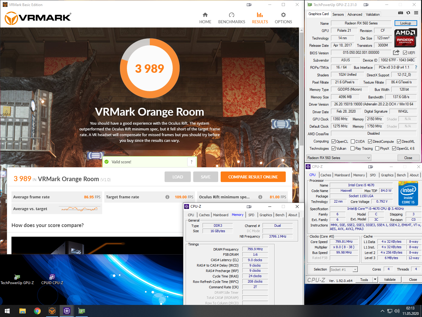Click the Intel inside Core i5 logo
This screenshot has width=422, height=317.
(408, 193)
